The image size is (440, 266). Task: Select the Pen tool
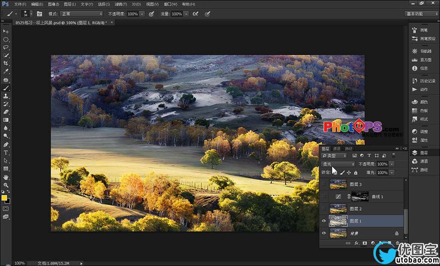tap(6, 145)
